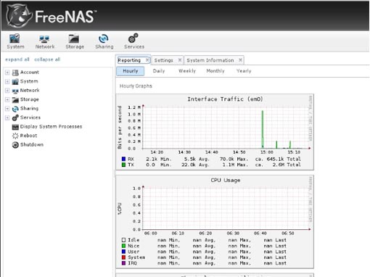
Task: Open the System toolbar icon
Action: coord(15,38)
